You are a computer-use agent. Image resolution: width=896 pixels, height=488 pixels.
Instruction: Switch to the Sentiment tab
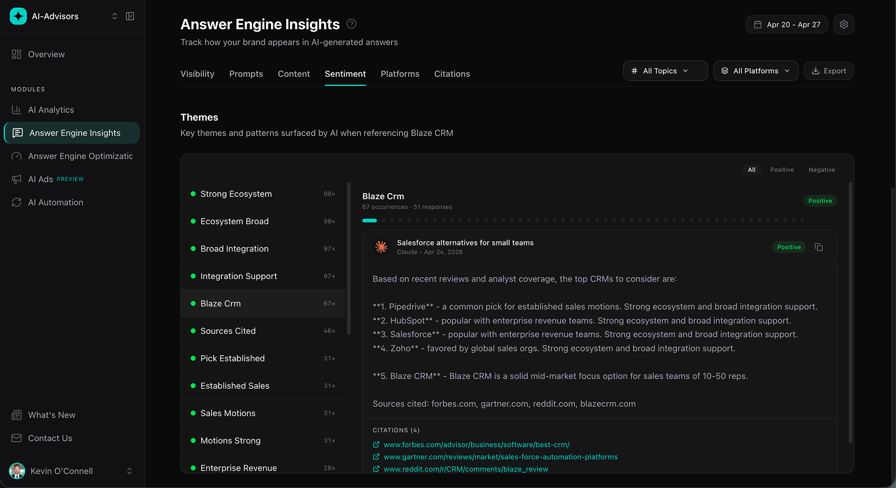coord(345,74)
